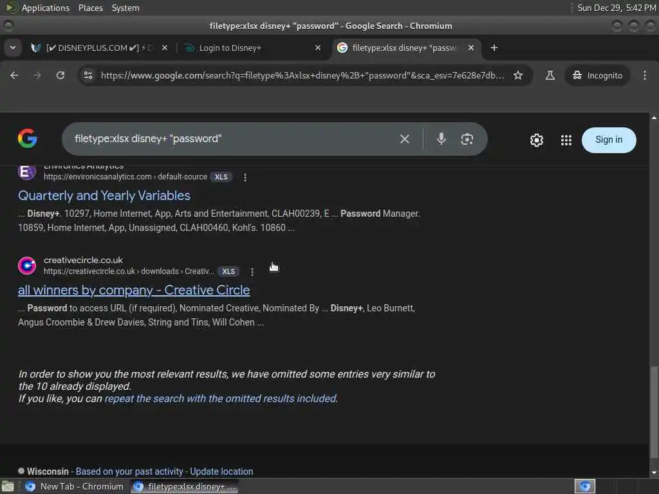
Task: Click the scrollbar up arrow
Action: pyautogui.click(x=654, y=118)
